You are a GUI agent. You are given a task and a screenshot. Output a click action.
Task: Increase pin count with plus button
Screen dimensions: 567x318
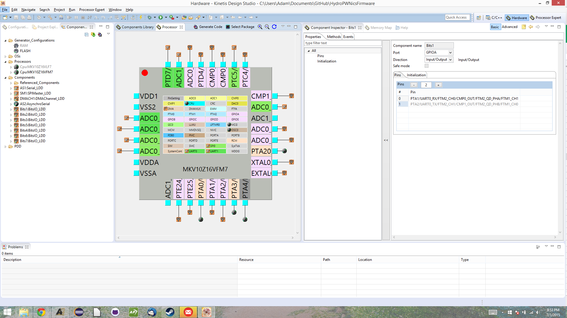pos(439,85)
